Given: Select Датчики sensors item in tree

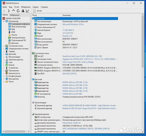Looking at the screenshot, I should [15, 43].
